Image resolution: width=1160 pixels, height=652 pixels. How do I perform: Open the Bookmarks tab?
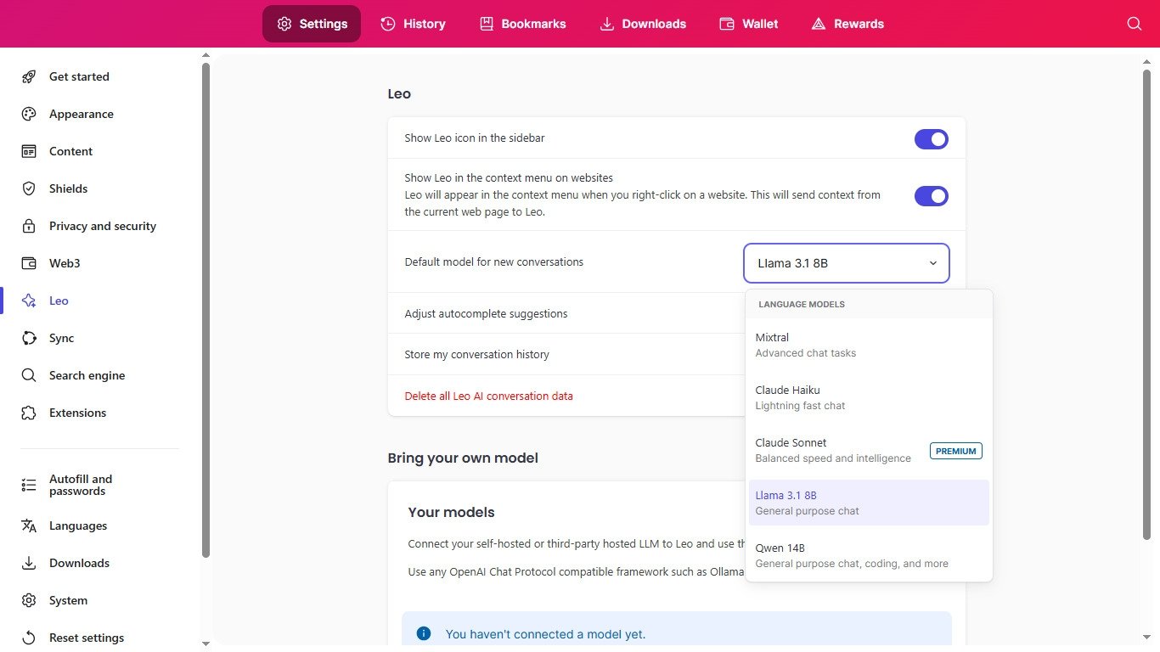523,24
